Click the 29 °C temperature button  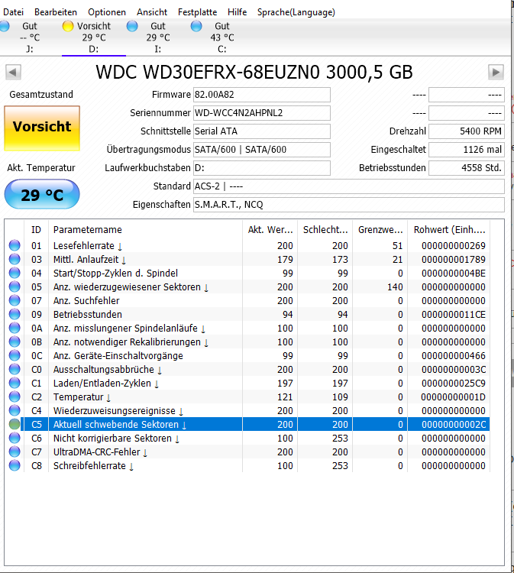(42, 194)
